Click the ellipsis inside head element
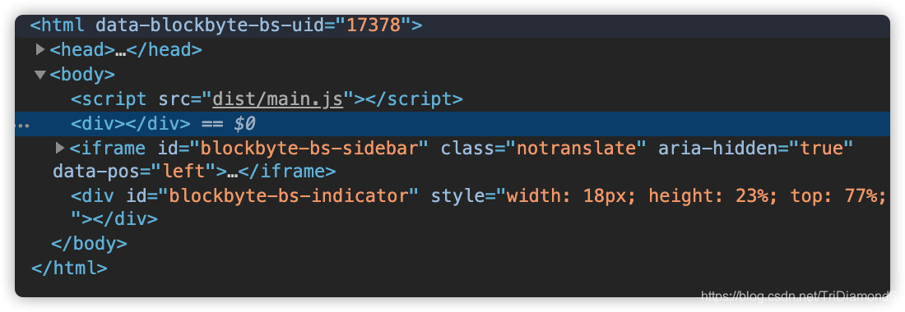 coord(121,51)
